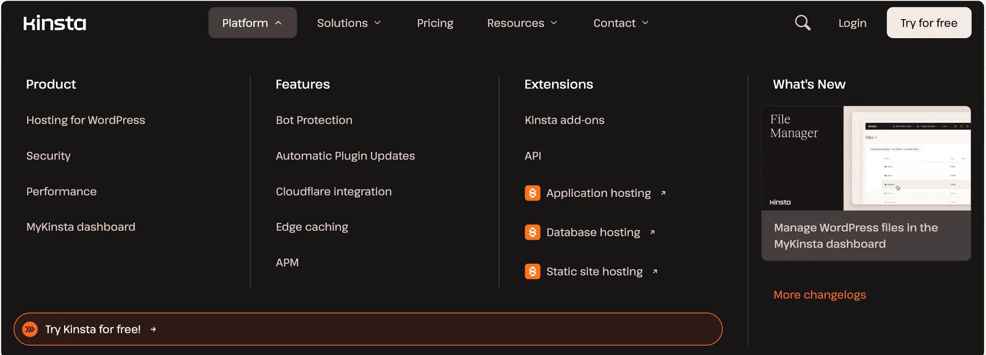Click the Extensions column heading
The height and width of the screenshot is (355, 986).
click(x=558, y=84)
